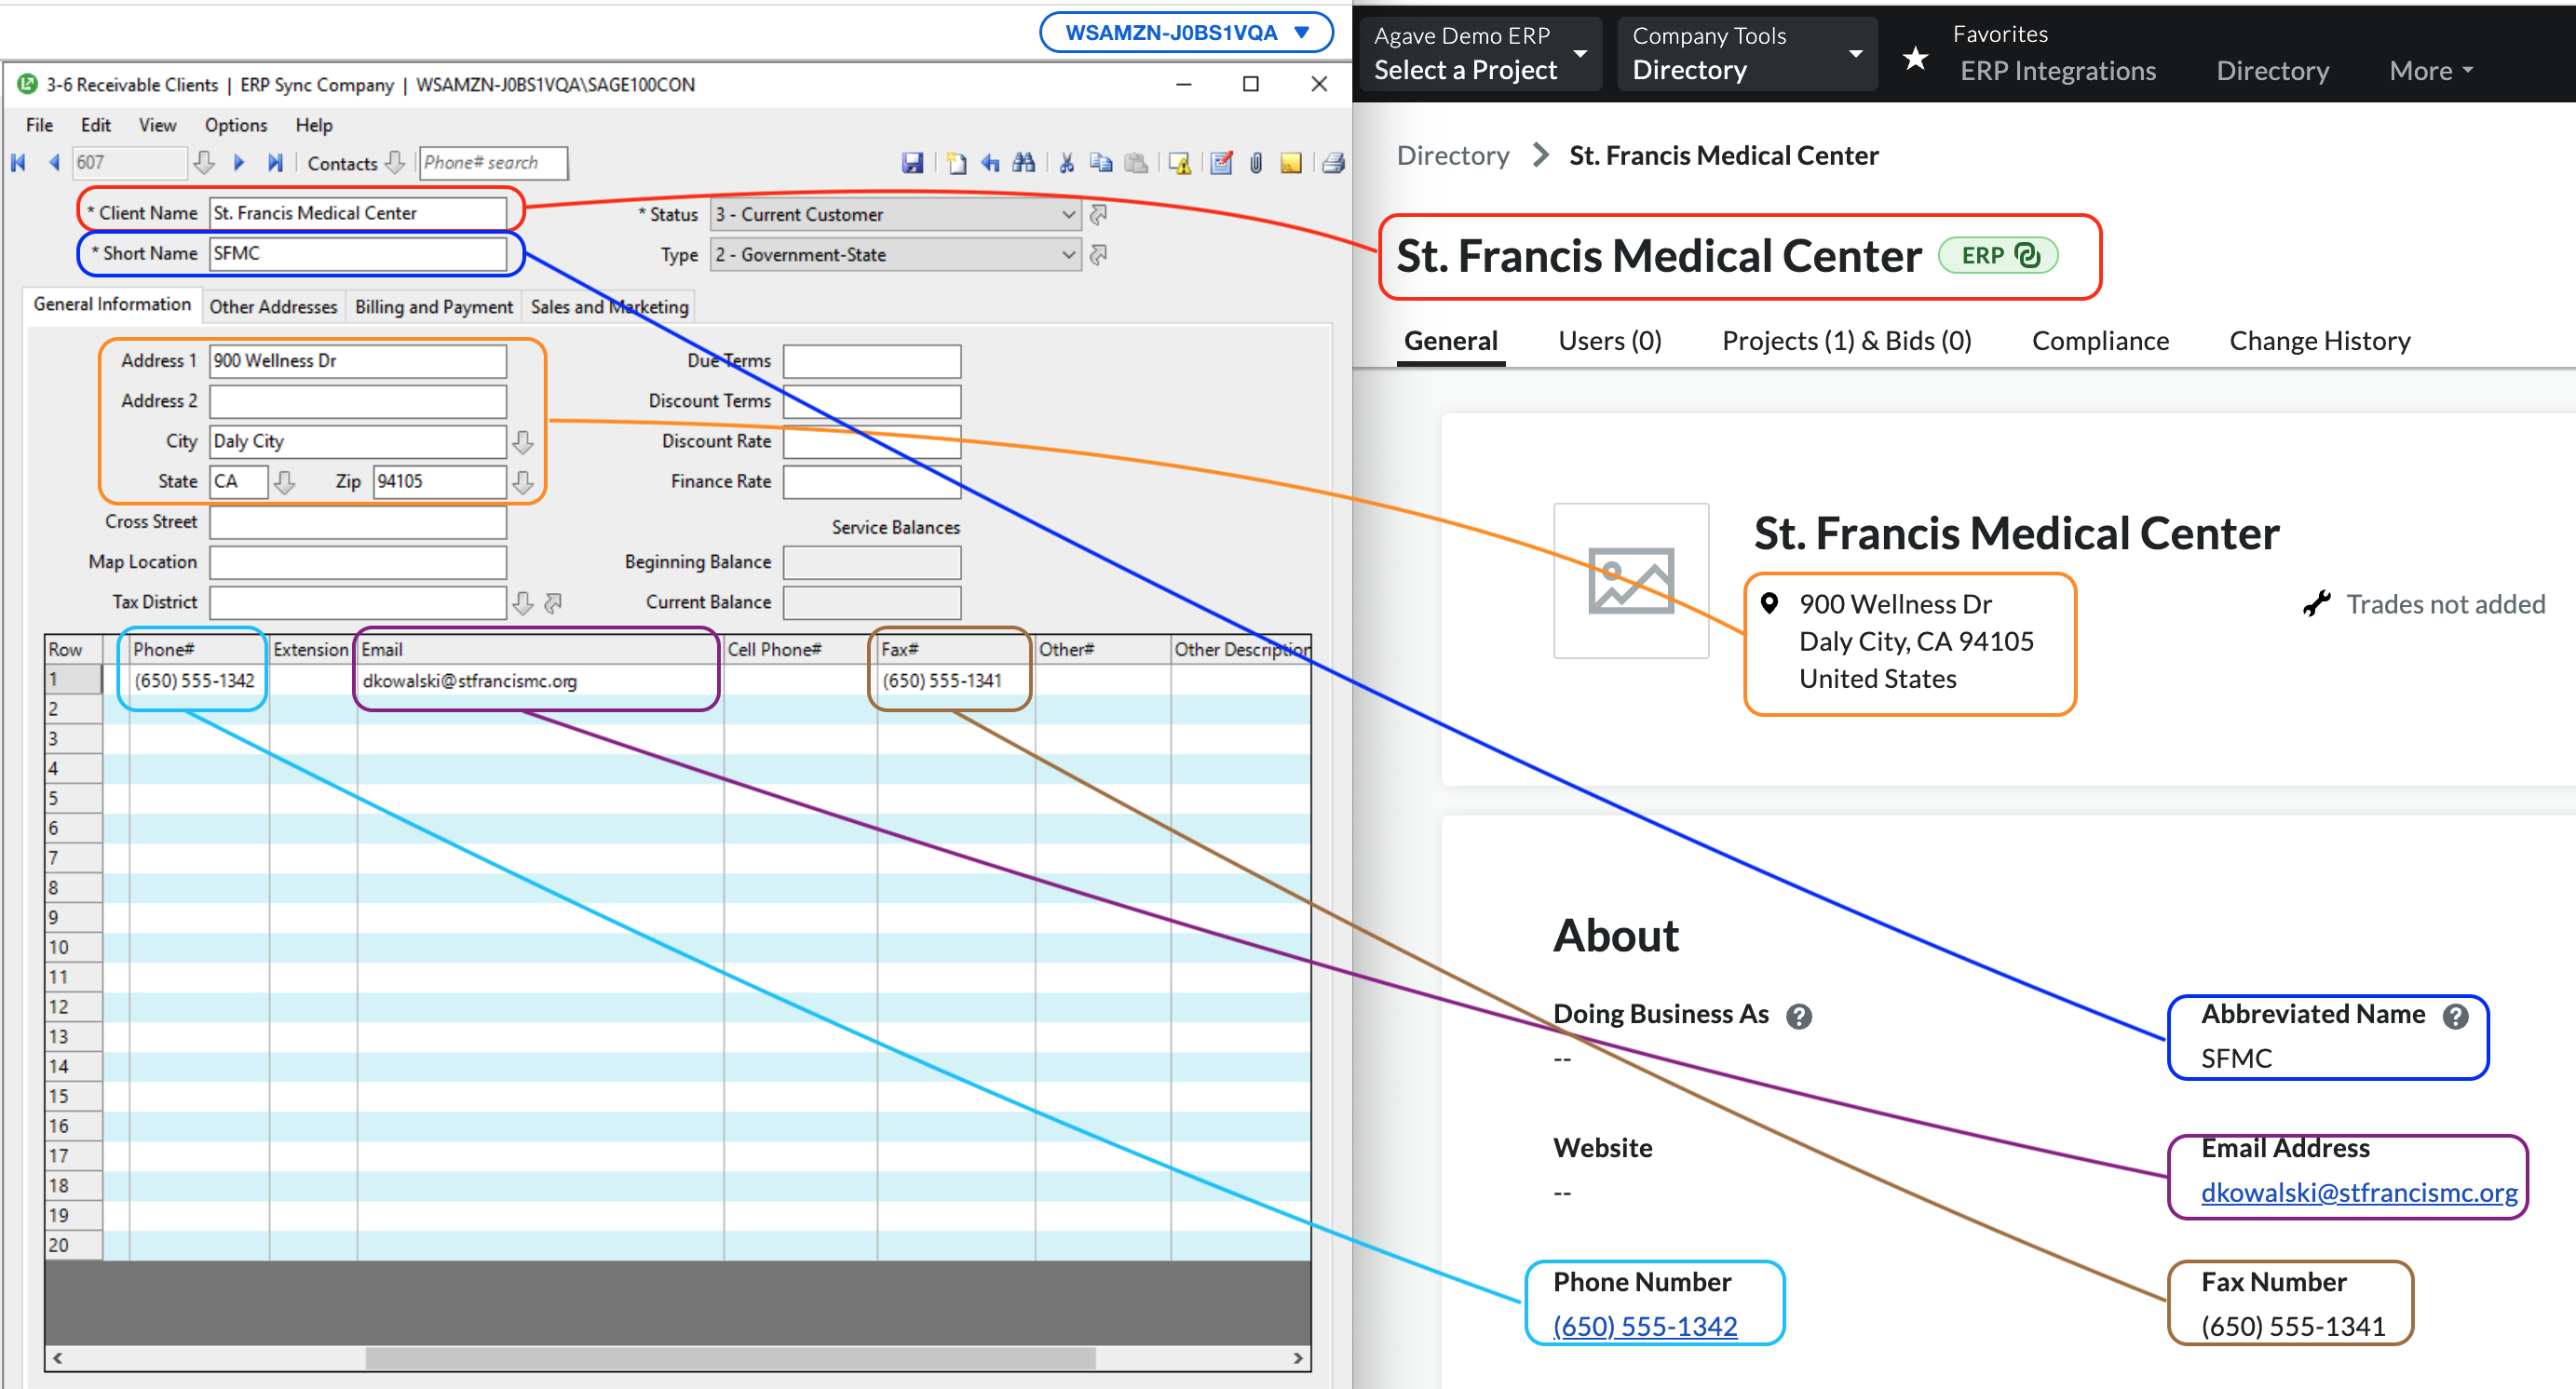Click the company logo placeholder image
Viewport: 2576px width, 1389px height.
pos(1631,581)
